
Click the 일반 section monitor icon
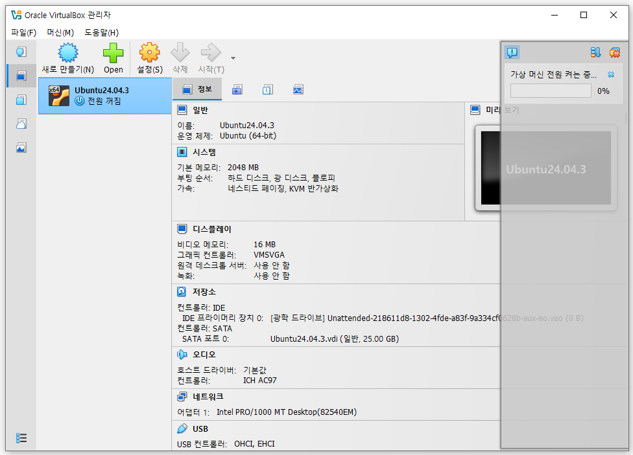pos(182,110)
